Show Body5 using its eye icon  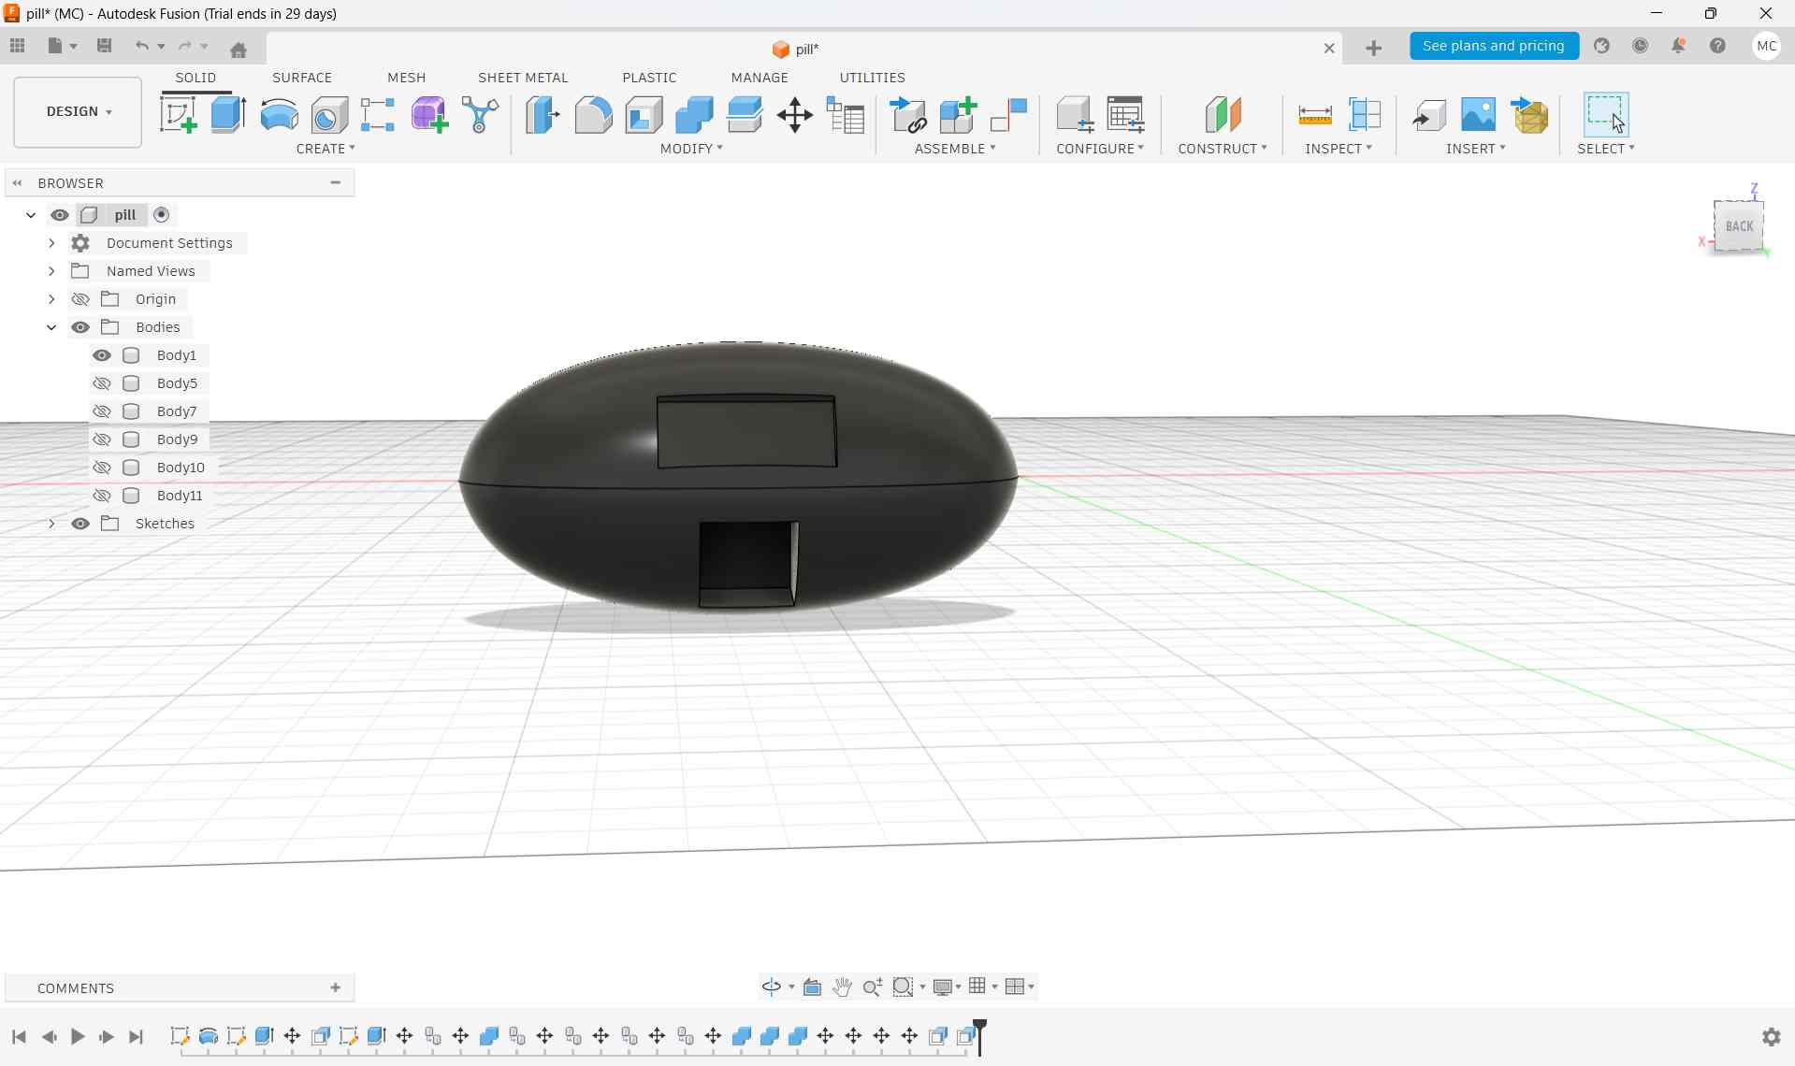click(102, 383)
